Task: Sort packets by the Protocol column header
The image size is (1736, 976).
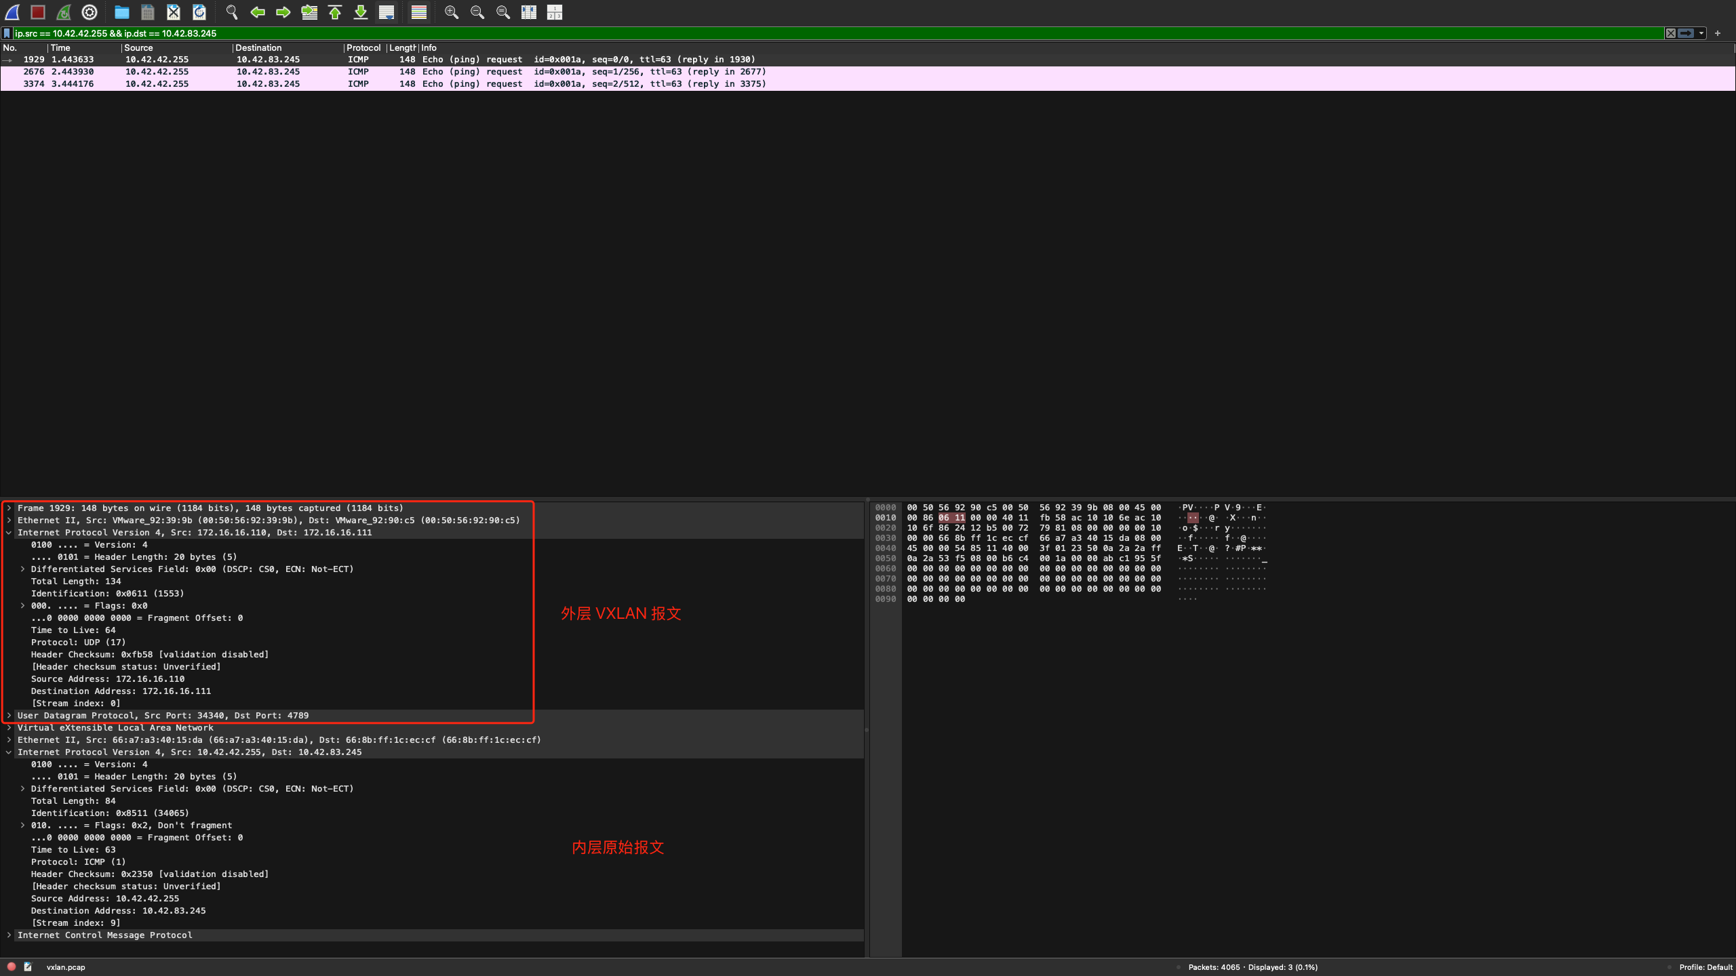Action: [x=363, y=48]
